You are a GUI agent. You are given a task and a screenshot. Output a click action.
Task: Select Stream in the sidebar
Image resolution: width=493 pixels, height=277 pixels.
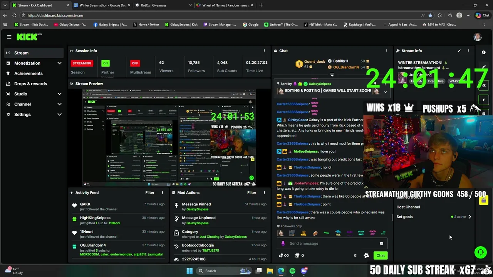tap(34, 53)
